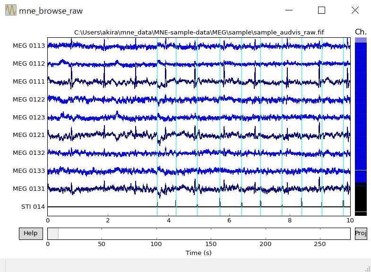Toggle the MEG 0111 channel label
The width and height of the screenshot is (371, 272).
coord(29,82)
